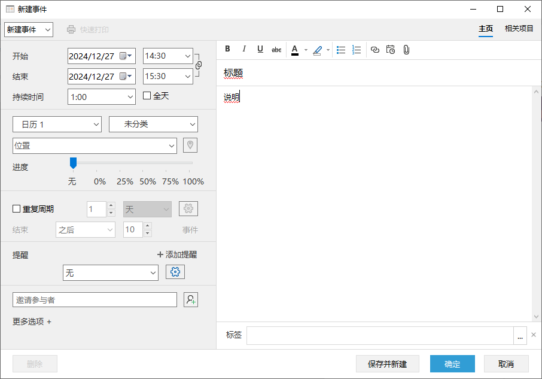
Task: Insert a bulleted list
Action: coord(341,50)
